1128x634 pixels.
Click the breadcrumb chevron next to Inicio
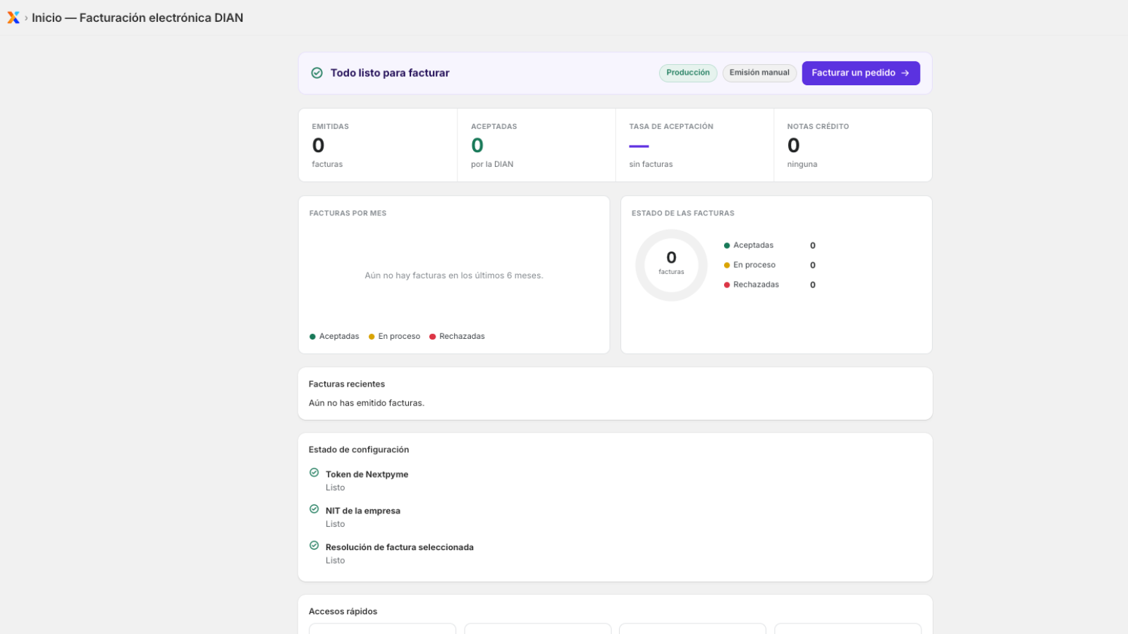[x=26, y=18]
